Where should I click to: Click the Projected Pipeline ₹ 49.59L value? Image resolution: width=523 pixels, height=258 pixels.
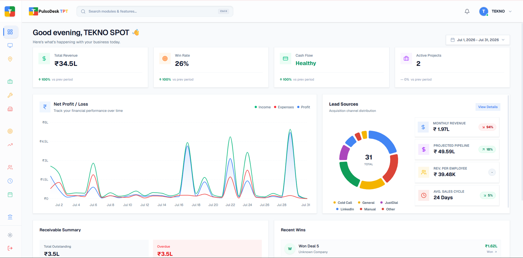[444, 152]
